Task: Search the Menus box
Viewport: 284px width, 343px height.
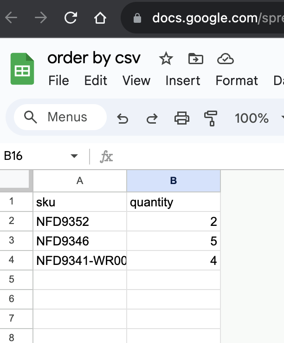Action: 60,118
